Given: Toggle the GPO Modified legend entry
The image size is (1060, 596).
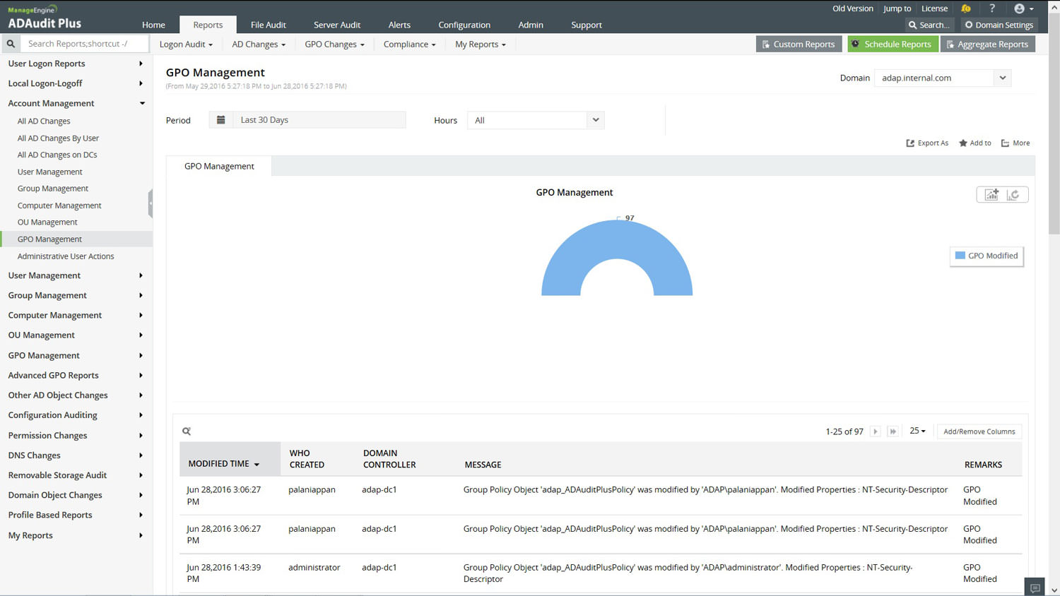Looking at the screenshot, I should 987,256.
